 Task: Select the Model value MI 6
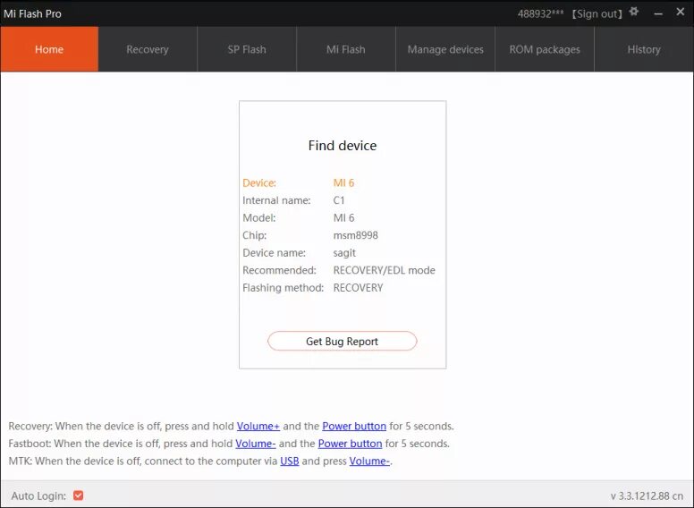(x=343, y=217)
